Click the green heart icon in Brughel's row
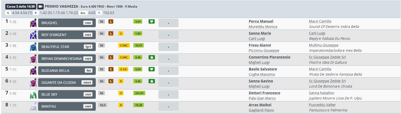Image resolution: width=401 pixels, height=114 pixels. click(151, 22)
